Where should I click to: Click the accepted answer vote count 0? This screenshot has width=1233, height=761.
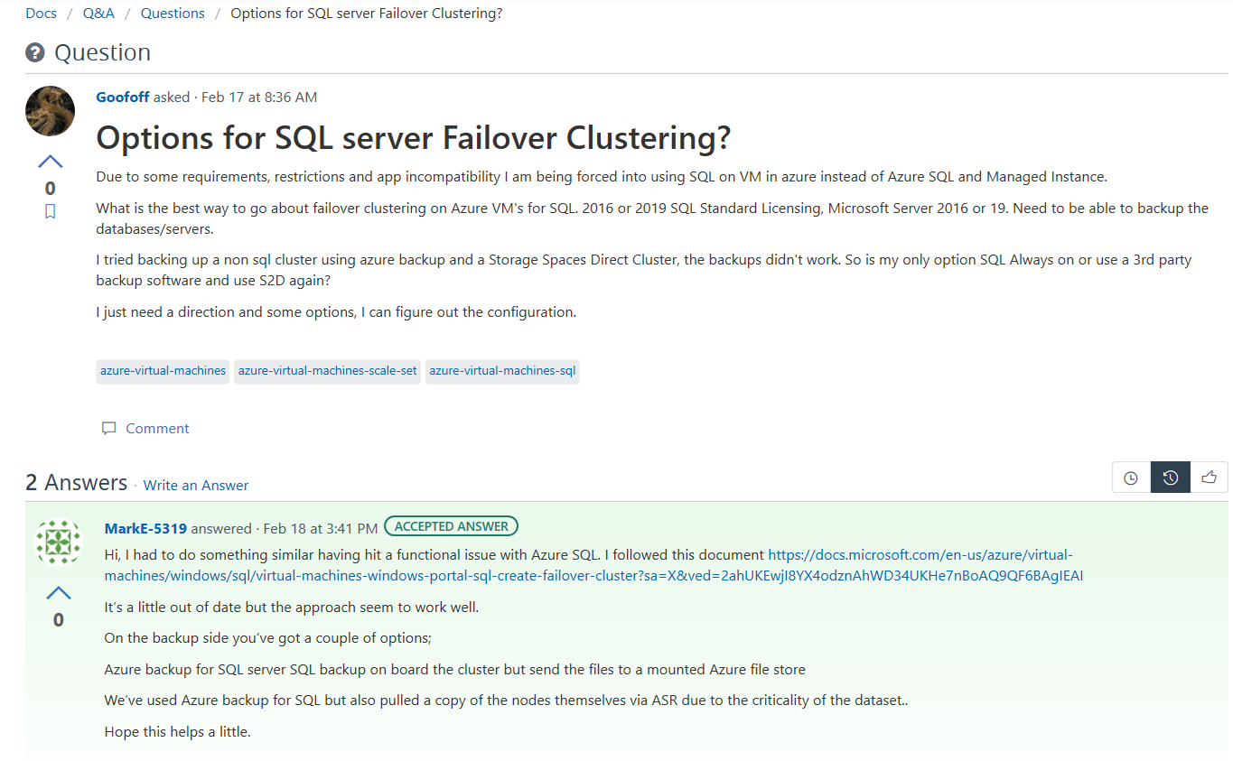[59, 619]
